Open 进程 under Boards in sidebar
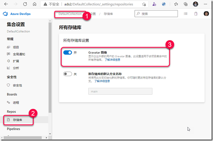Image resolution: width=213 pixels, height=141 pixels. pos(16,103)
